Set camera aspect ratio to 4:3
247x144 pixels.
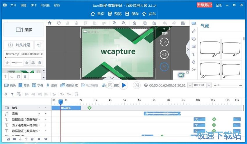tap(164, 55)
